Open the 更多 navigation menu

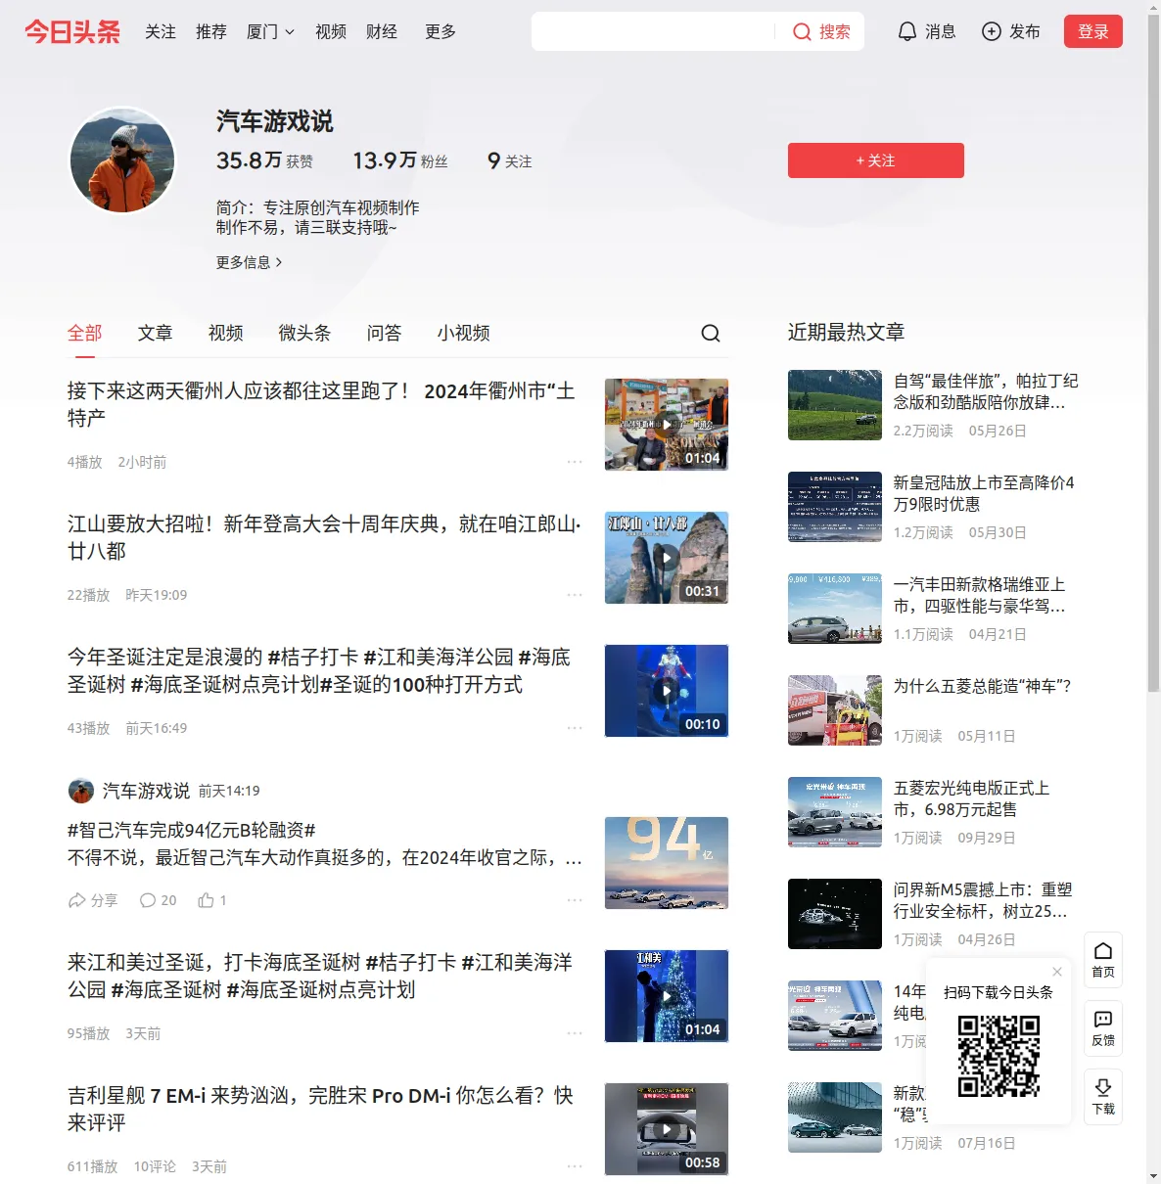click(x=441, y=32)
